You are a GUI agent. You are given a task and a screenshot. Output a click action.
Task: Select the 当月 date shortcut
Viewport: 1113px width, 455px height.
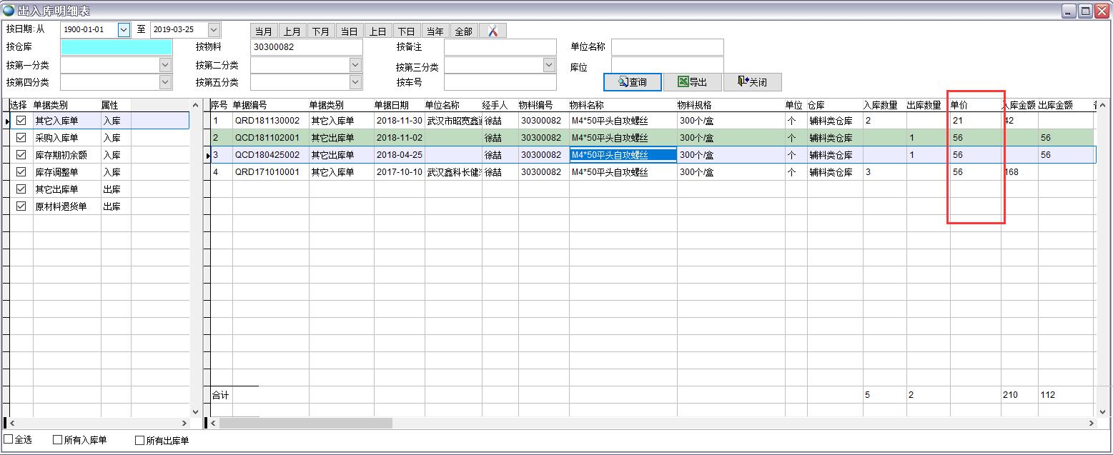264,31
